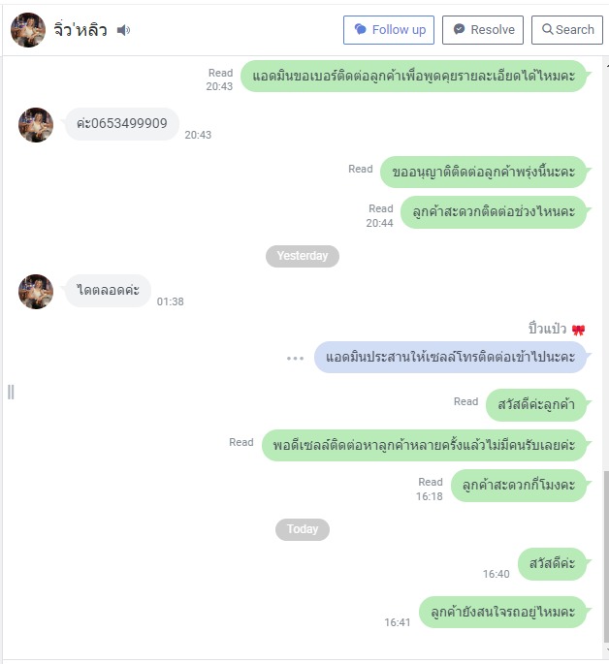Click the green bubble stamped 16:40
The width and height of the screenshot is (609, 664).
552,563
